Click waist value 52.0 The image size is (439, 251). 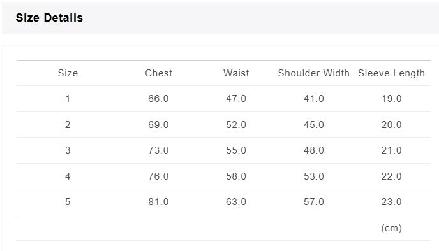(x=236, y=125)
